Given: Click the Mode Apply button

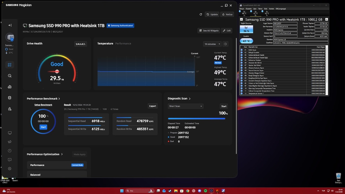Looking at the screenshot, I should click(80, 154).
